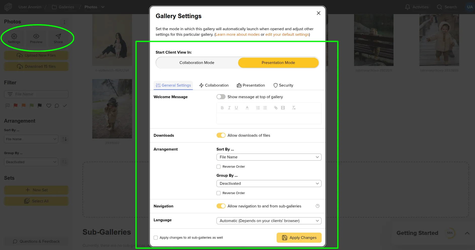Screen dimensions: 475x250
Task: Insert a link in the welcome message editor
Action: (x=276, y=108)
